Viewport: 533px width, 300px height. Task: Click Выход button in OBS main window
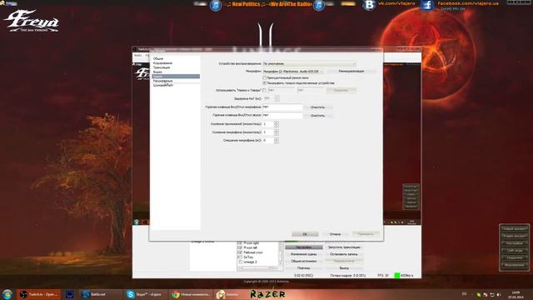[344, 268]
